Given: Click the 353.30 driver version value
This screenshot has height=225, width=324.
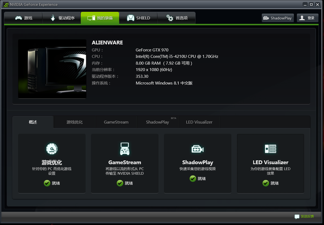Looking at the screenshot, I should [x=142, y=76].
